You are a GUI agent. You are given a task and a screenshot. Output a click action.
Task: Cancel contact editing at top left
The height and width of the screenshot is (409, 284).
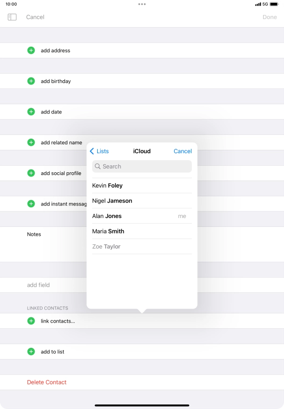point(35,17)
